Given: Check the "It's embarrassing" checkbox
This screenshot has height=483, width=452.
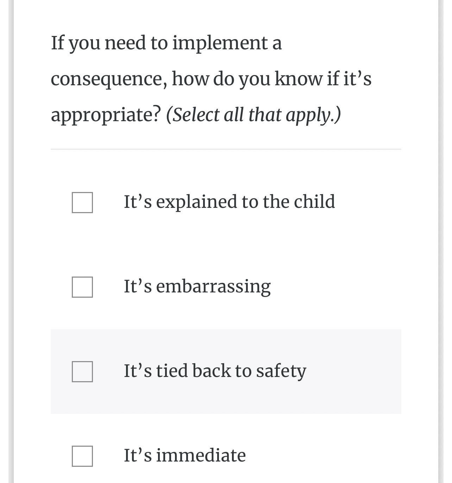Looking at the screenshot, I should click(x=82, y=286).
